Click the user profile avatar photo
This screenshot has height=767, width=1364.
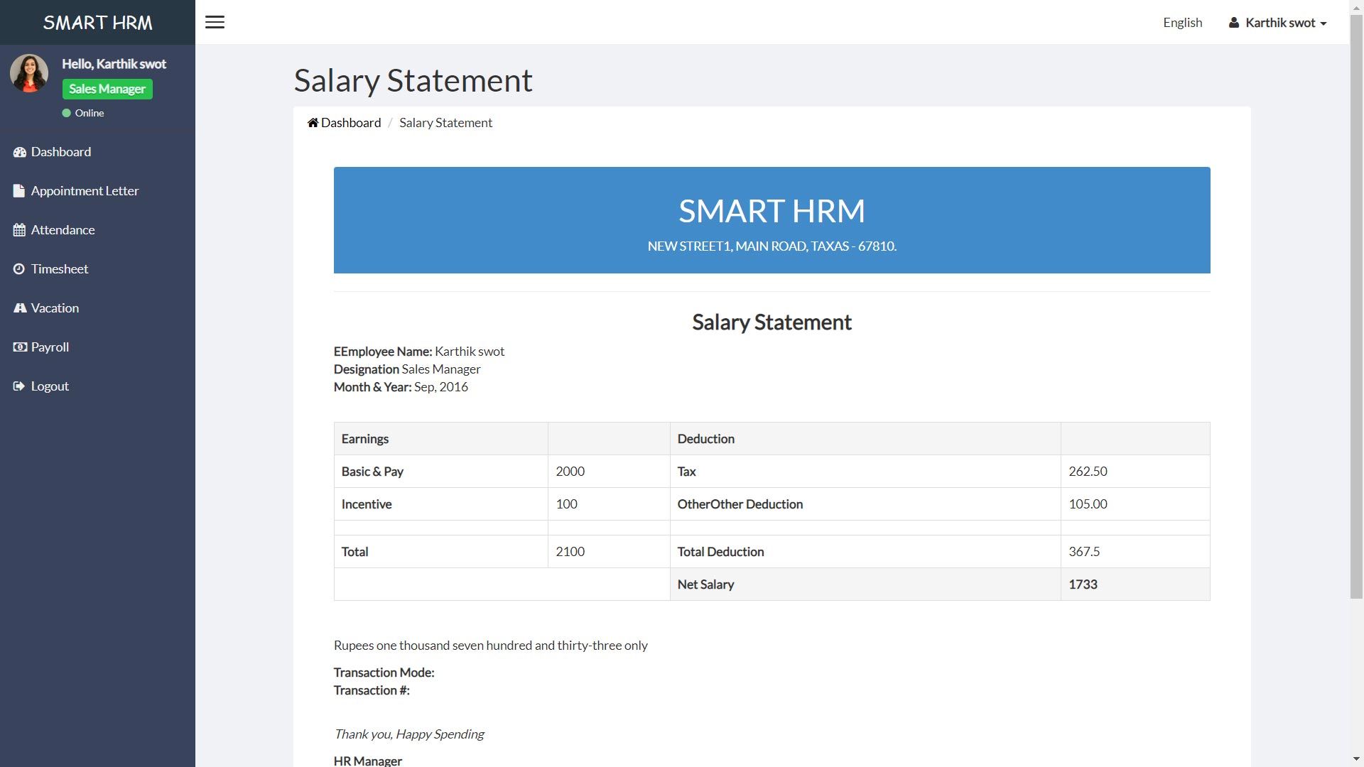29,73
